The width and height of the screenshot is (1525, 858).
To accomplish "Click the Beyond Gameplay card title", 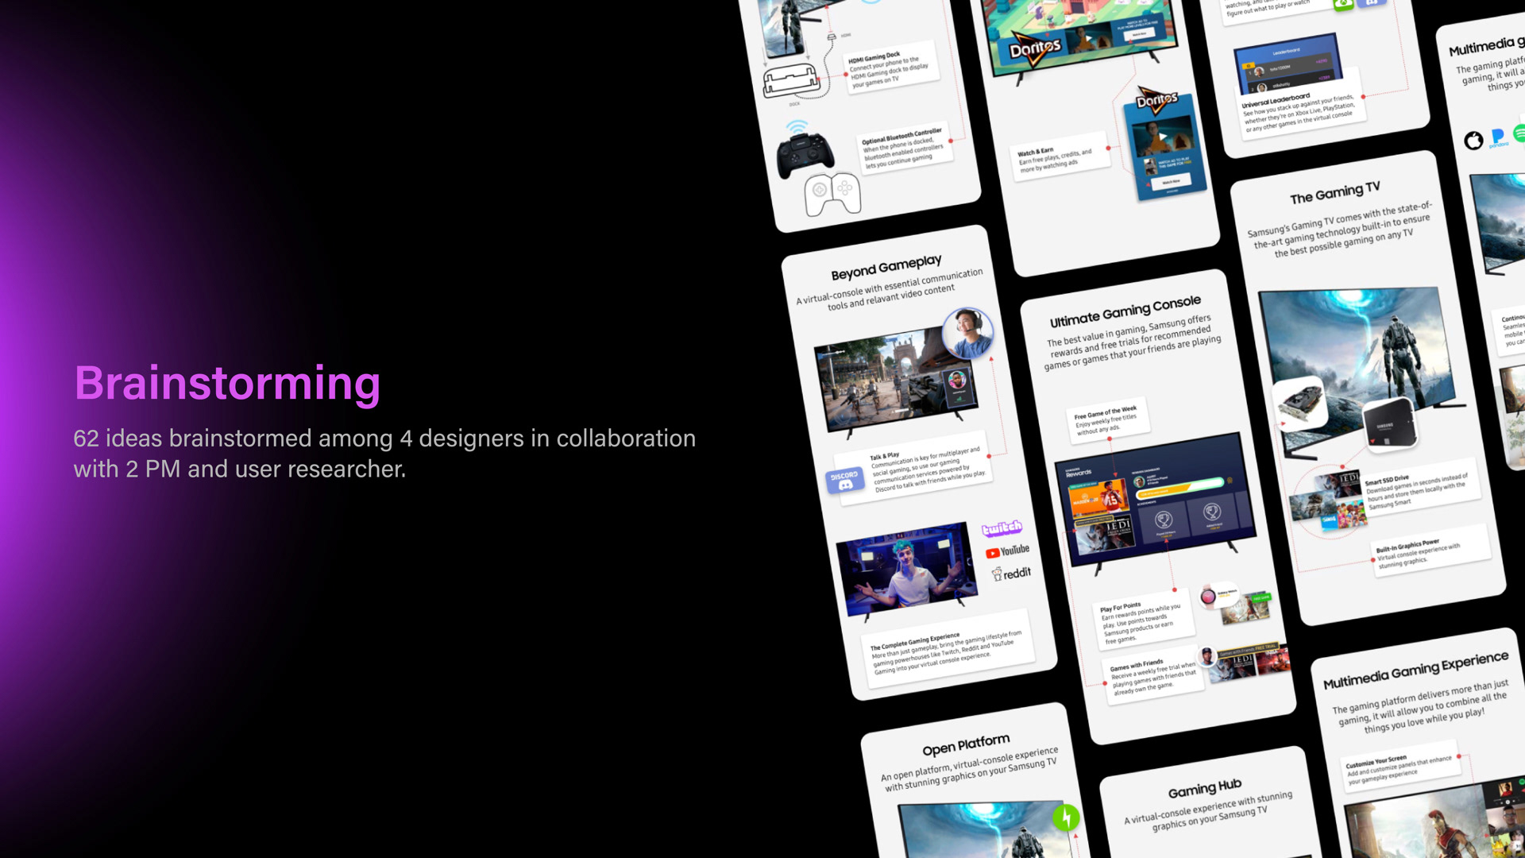I will 886,268.
